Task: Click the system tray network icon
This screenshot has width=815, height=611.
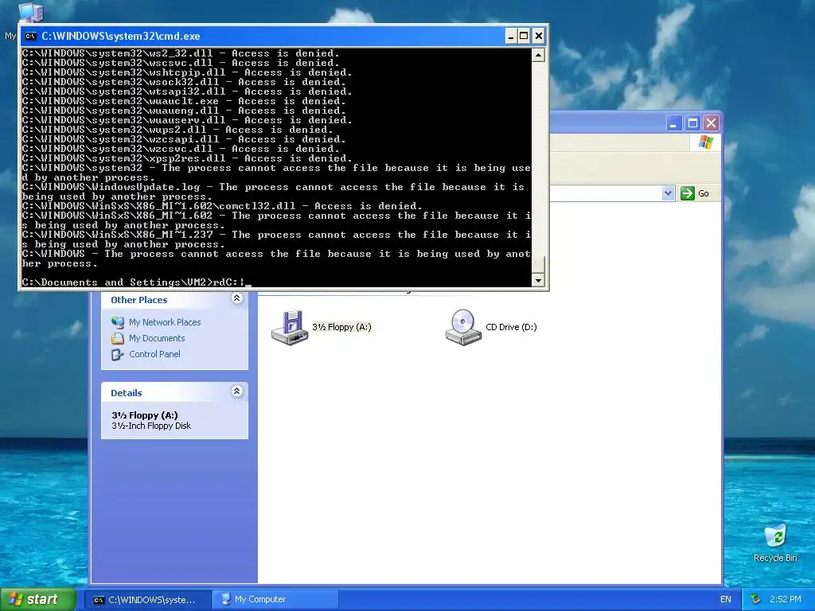Action: click(x=756, y=599)
